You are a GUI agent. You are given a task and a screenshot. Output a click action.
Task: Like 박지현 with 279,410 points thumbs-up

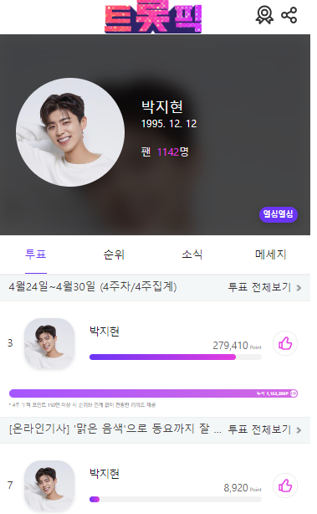point(285,343)
